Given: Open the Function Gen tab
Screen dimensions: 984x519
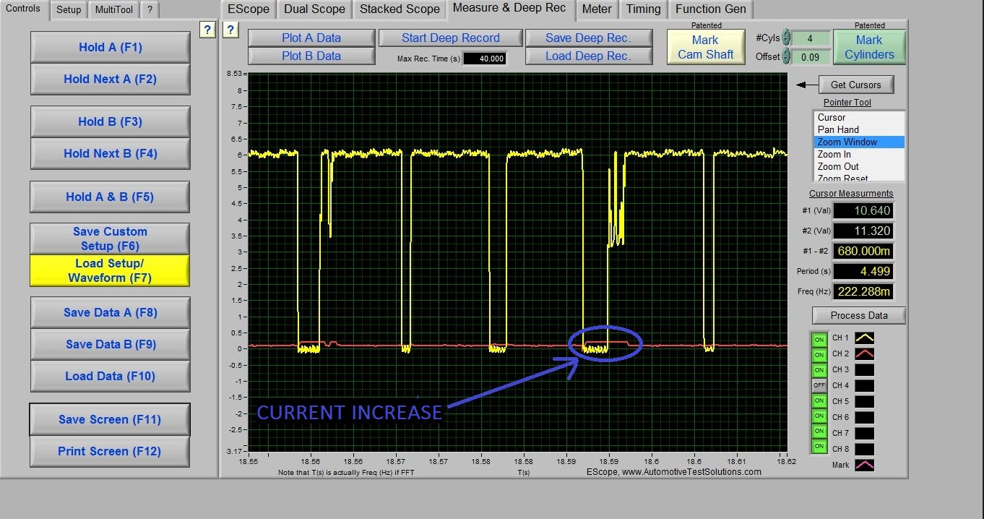Looking at the screenshot, I should (710, 9).
